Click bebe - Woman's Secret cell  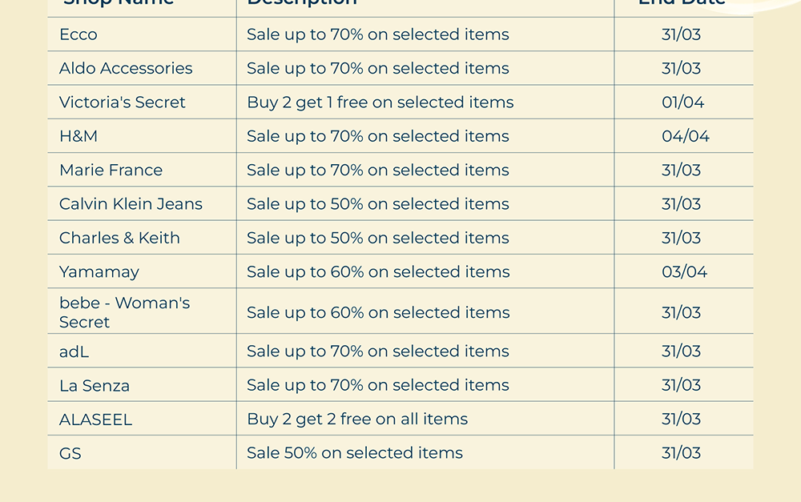pos(124,312)
